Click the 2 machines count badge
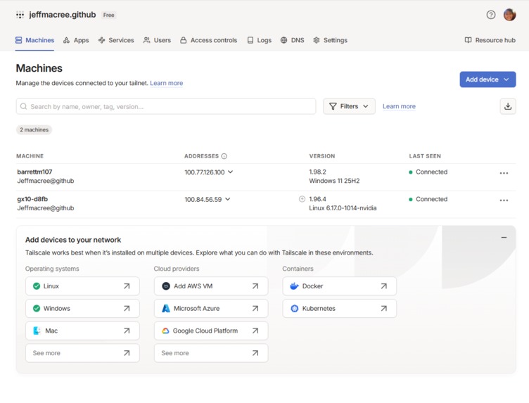 point(34,130)
